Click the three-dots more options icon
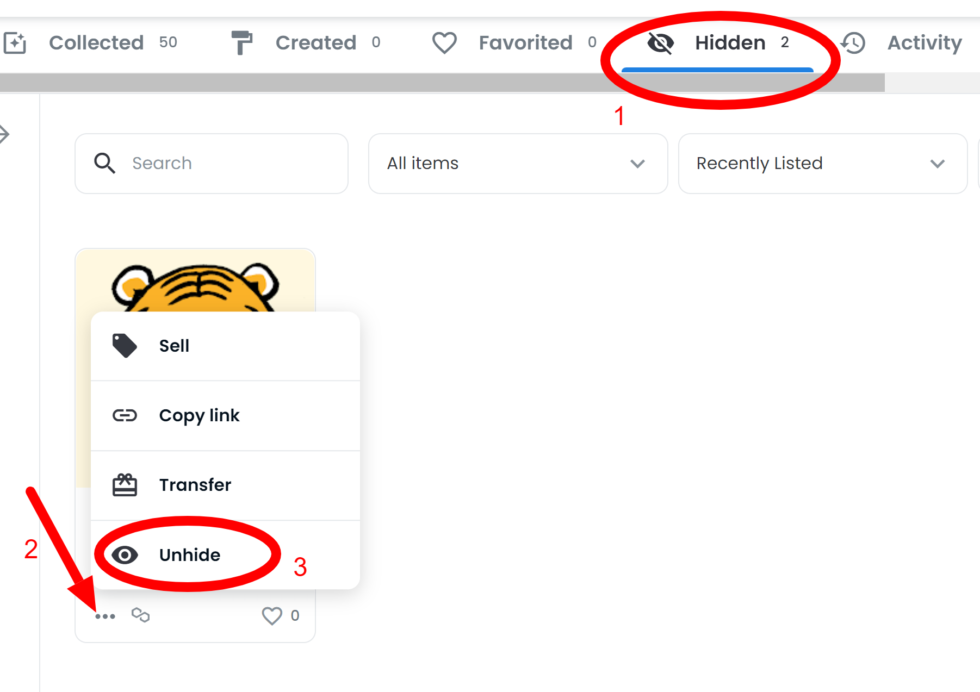 click(x=105, y=616)
